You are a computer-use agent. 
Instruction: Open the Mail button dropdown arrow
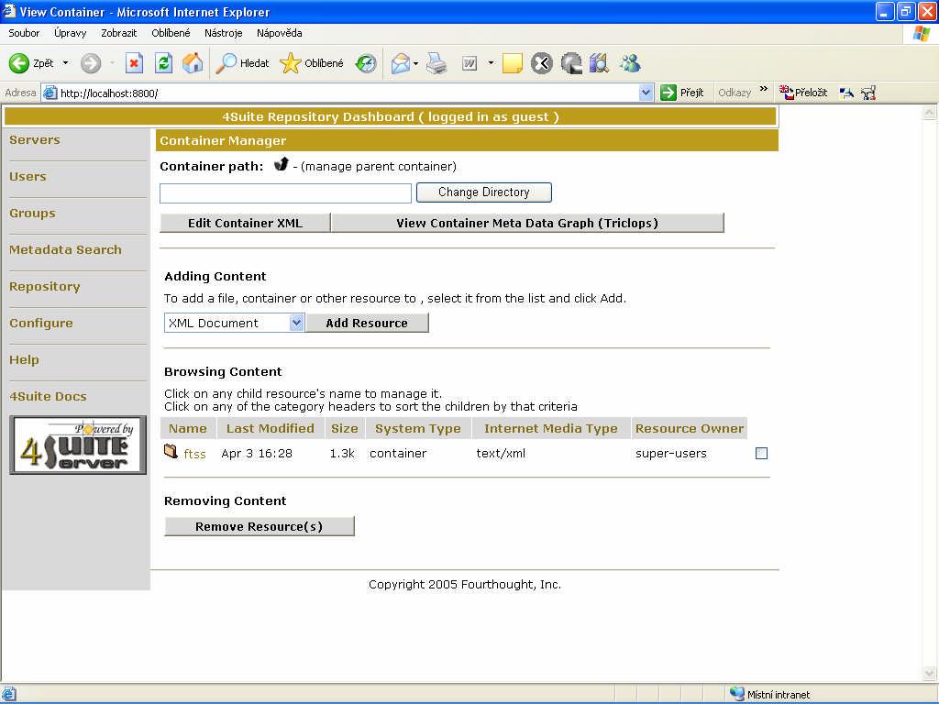tap(415, 63)
